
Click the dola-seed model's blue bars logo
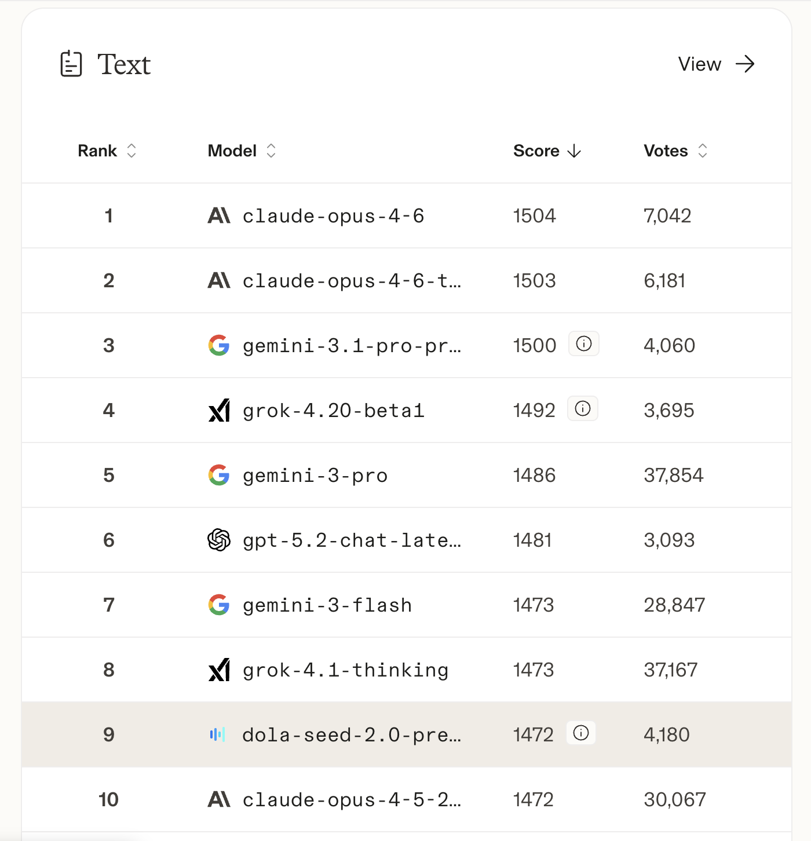(217, 735)
